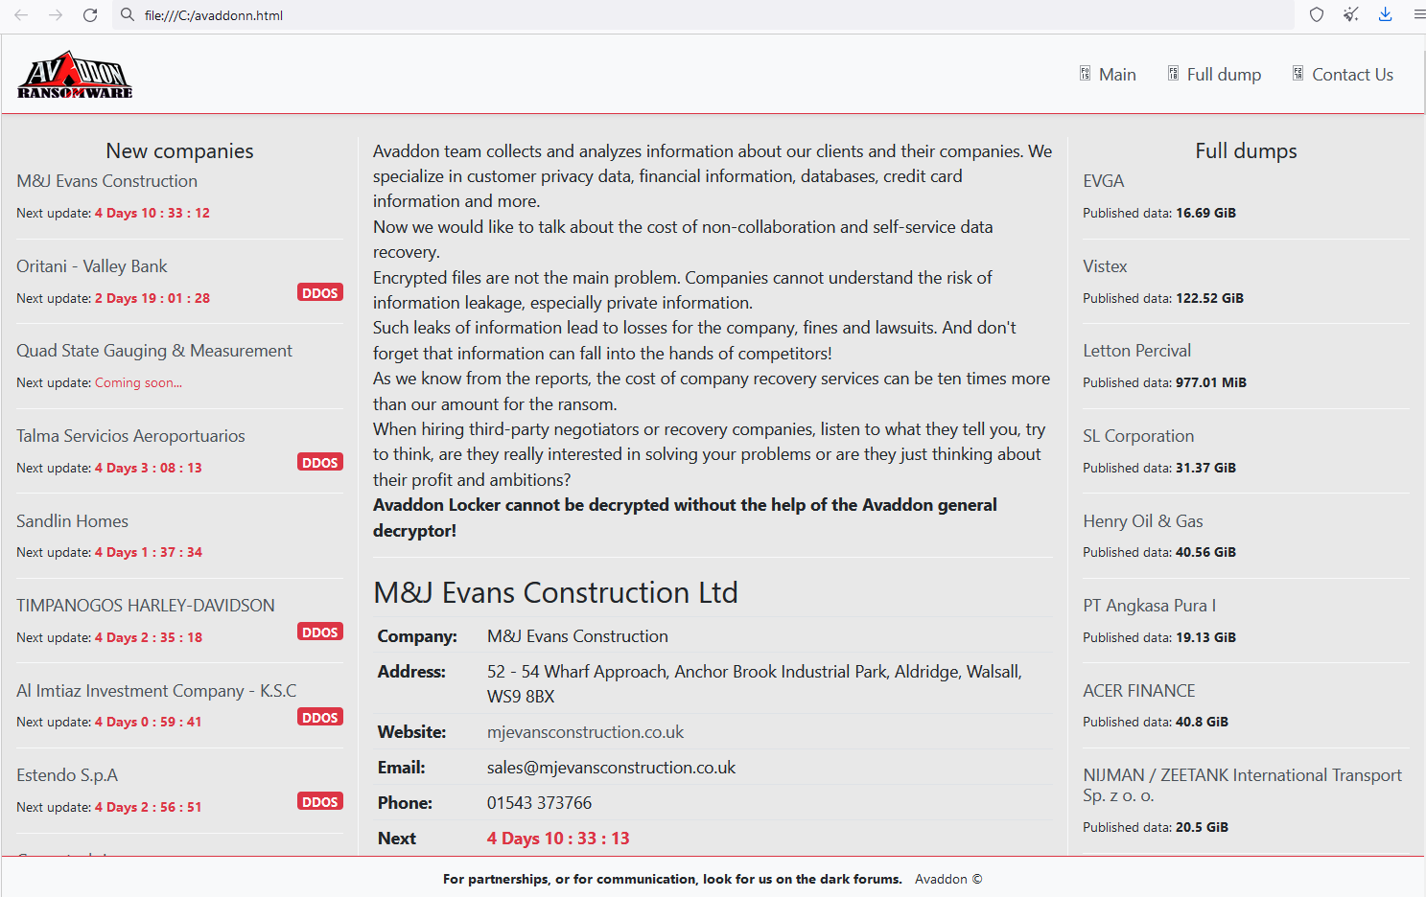1426x897 pixels.
Task: Open the Talma Servicios Aeroportuarios entry
Action: pos(130,436)
